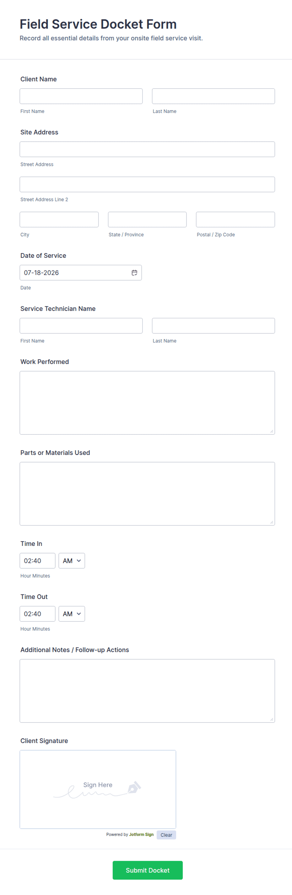Select the Postal / Zip Code field
The width and height of the screenshot is (292, 895).
tap(235, 220)
